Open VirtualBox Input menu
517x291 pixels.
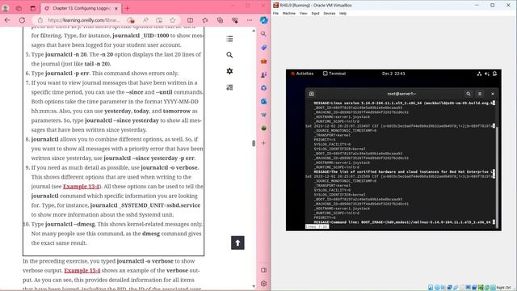(x=315, y=14)
